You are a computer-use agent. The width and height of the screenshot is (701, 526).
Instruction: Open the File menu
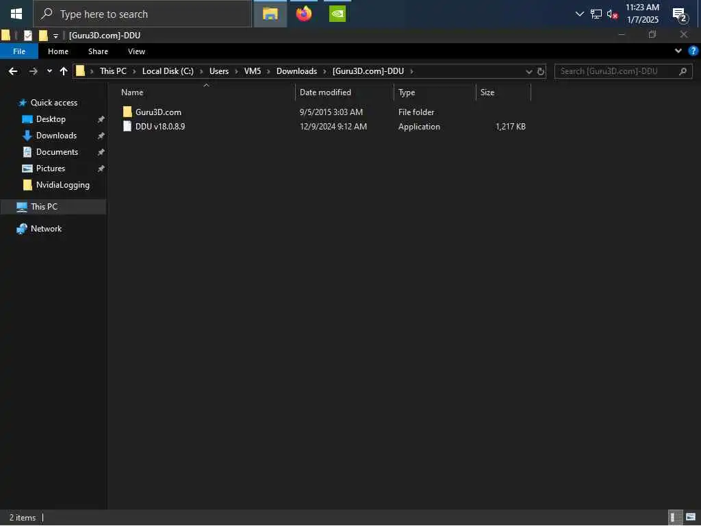19,51
